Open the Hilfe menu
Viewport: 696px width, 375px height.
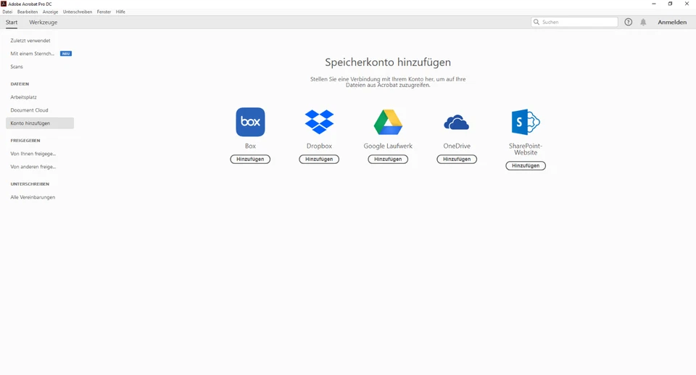(120, 12)
